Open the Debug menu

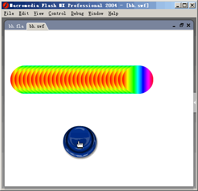pyautogui.click(x=77, y=14)
